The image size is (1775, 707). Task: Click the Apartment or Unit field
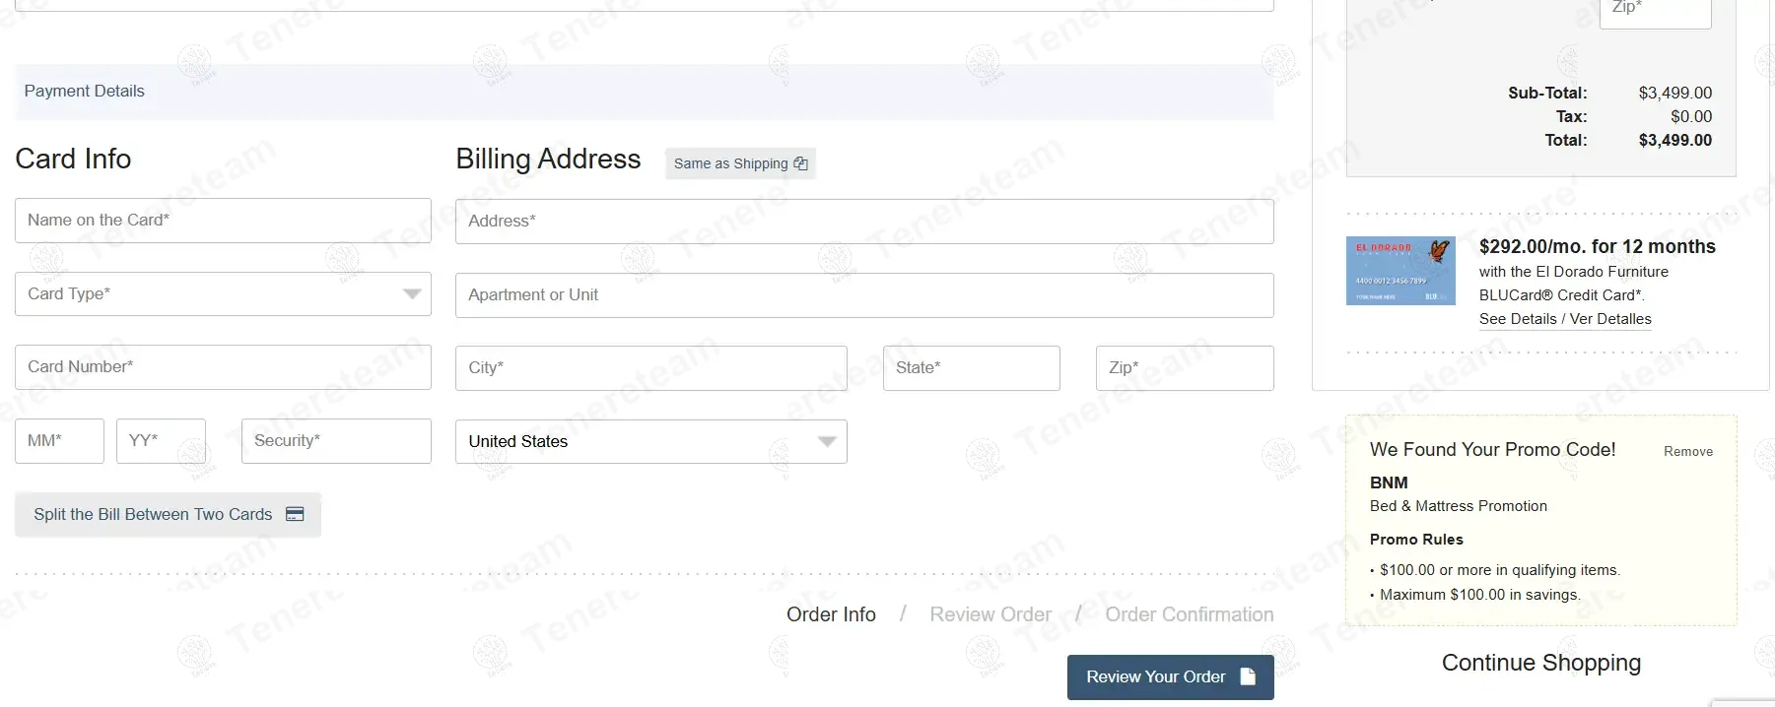point(864,295)
